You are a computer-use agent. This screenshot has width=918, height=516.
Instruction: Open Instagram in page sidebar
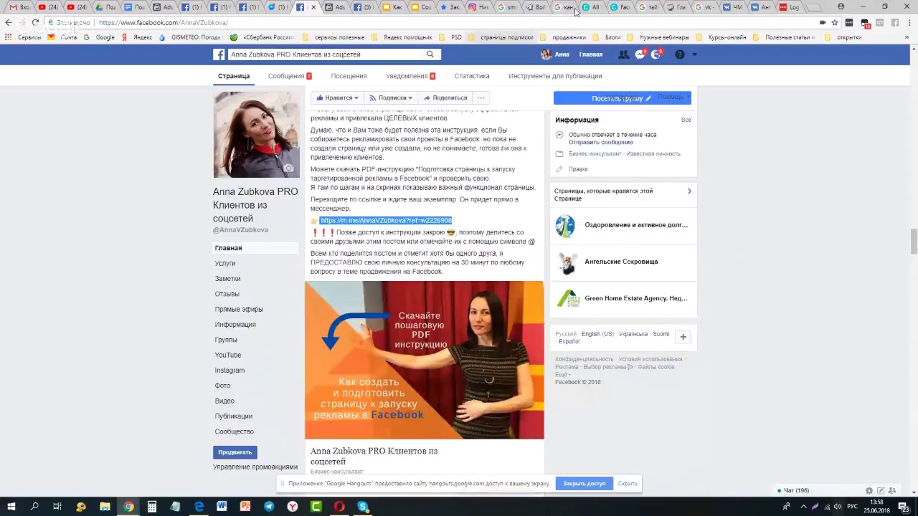coord(229,371)
